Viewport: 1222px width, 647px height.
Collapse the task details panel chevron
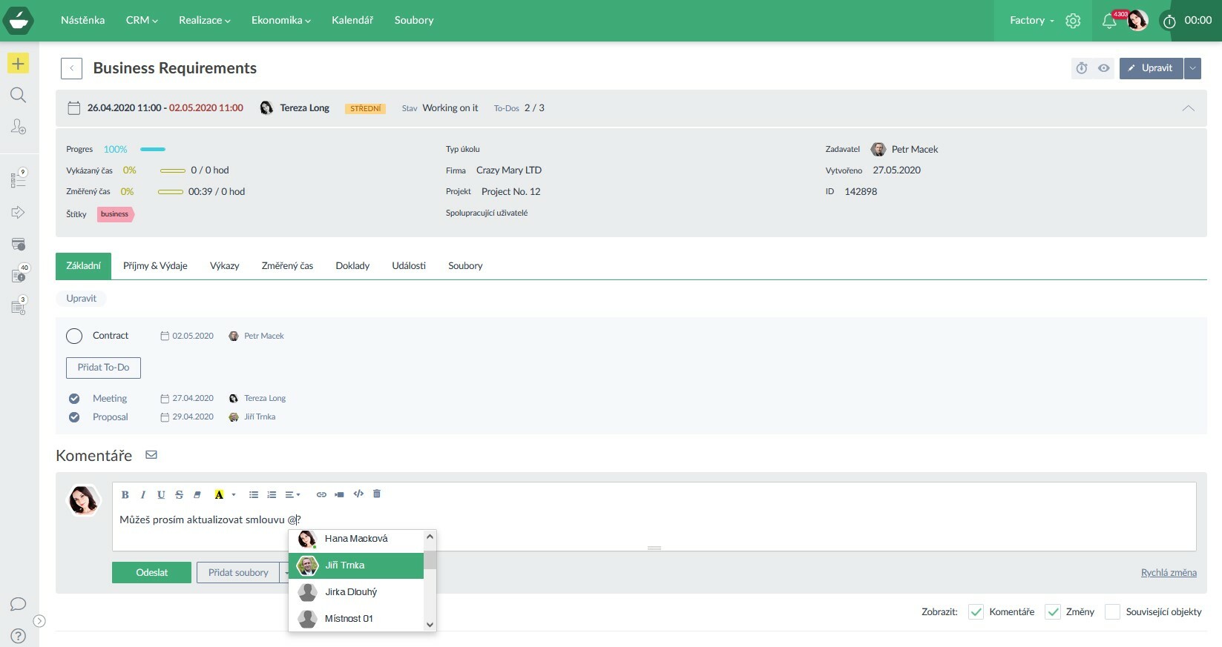coord(1188,108)
